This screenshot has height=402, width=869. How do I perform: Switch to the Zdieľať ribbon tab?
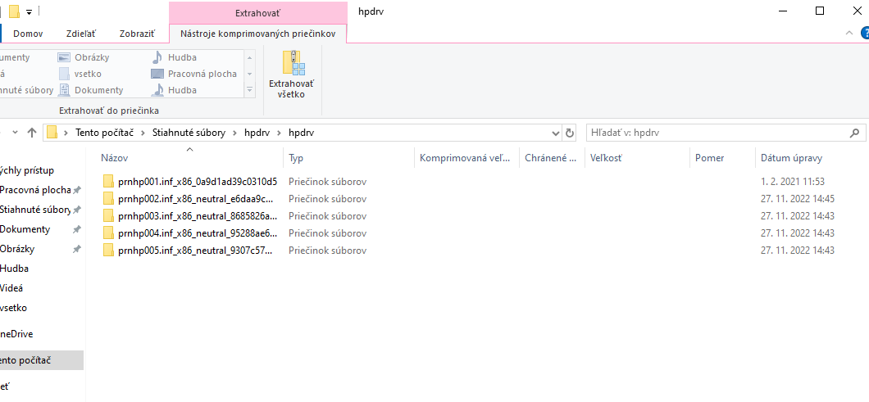(x=81, y=34)
